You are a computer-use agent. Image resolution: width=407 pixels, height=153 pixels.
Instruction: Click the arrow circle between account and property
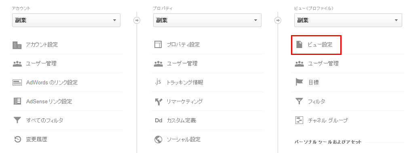[137, 20]
